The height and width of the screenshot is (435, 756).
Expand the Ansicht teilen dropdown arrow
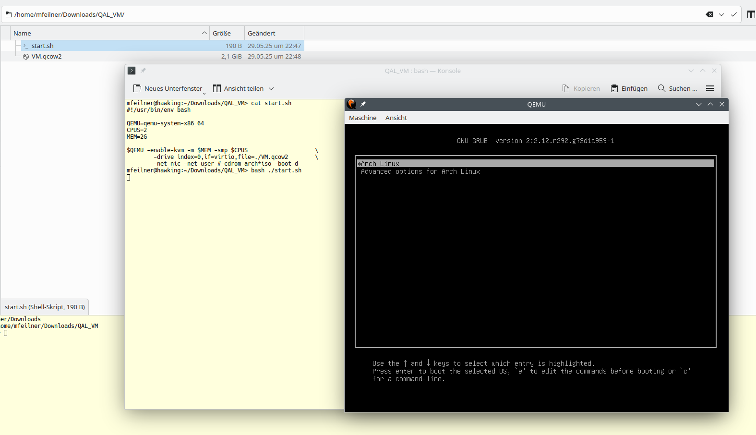point(271,88)
